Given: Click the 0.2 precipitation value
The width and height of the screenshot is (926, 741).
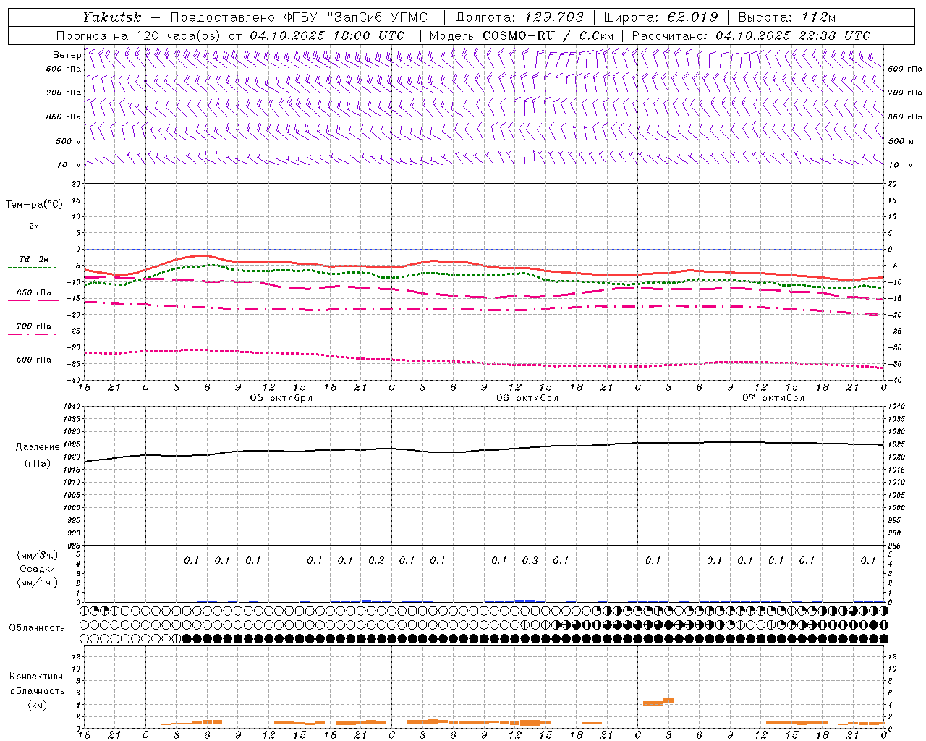Looking at the screenshot, I should coord(376,561).
